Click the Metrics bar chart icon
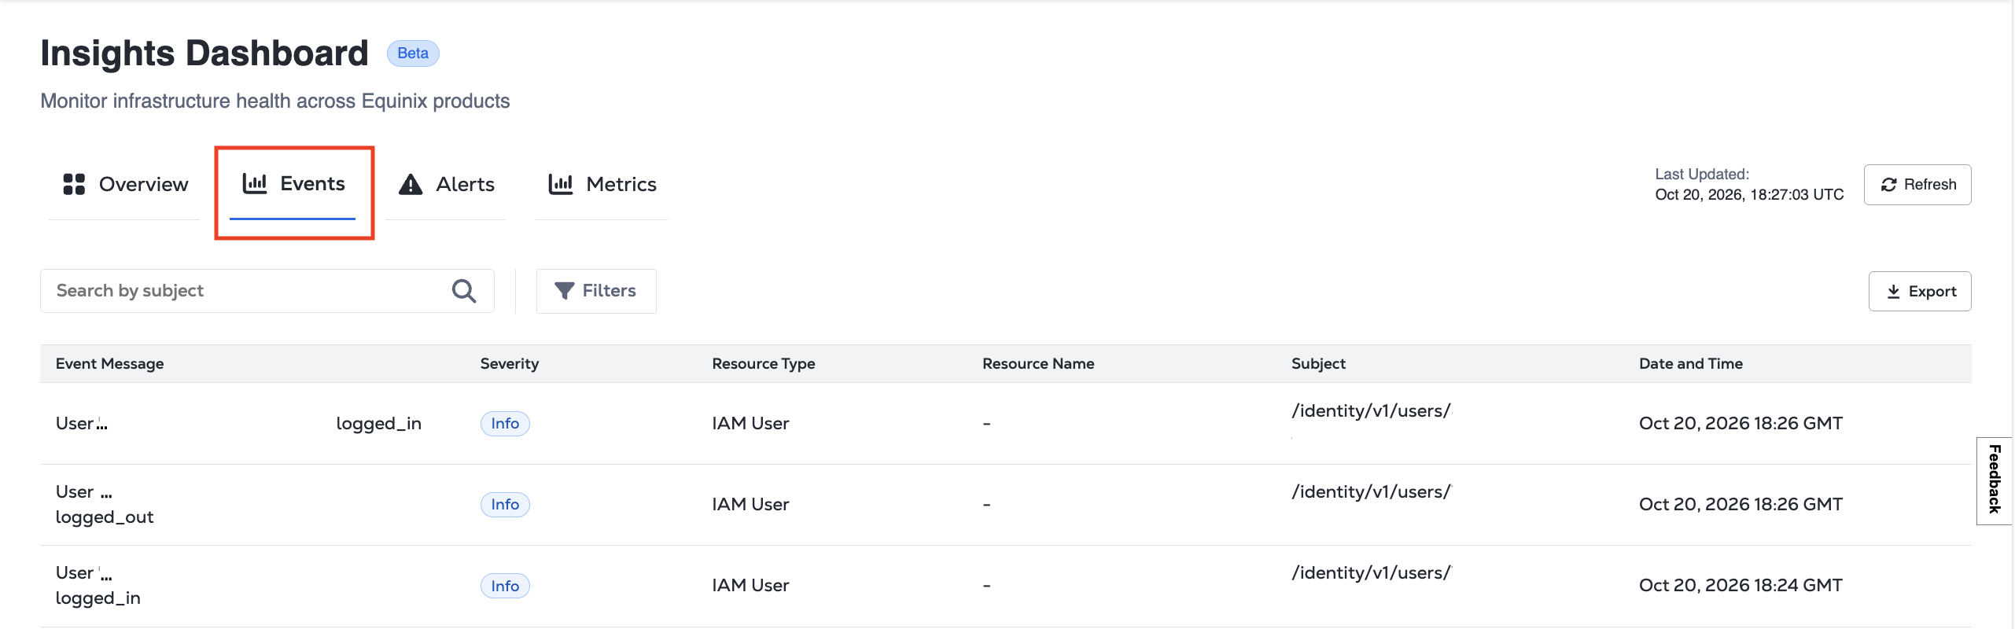The image size is (2015, 629). coord(561,184)
